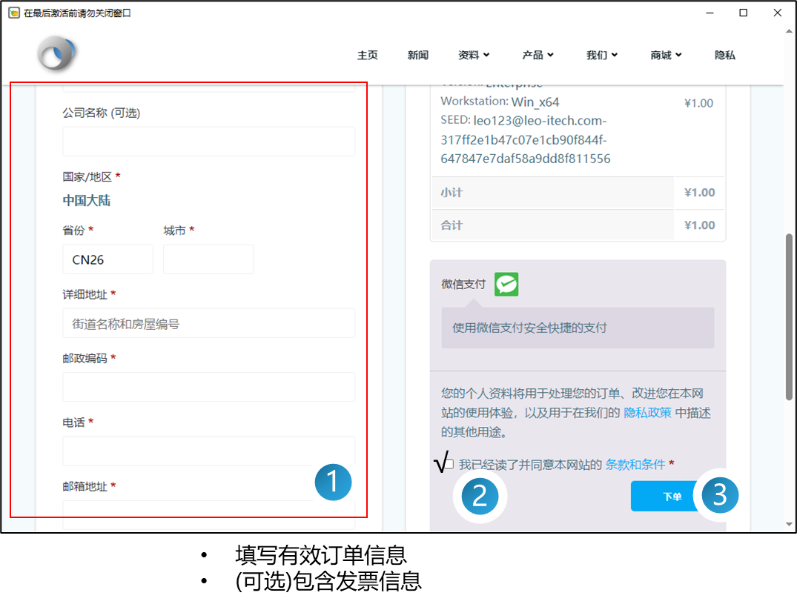Focus the 城市 city input field
797x607 pixels.
click(208, 259)
